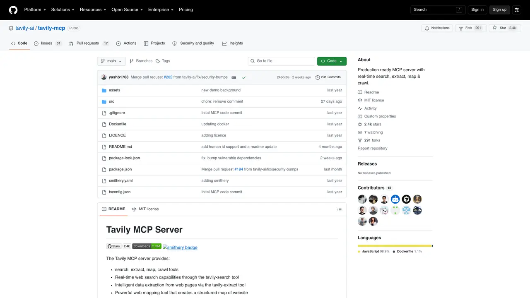Click the white cartoon cat contributor avatar
Screen dimensions: 530x298
point(384,210)
